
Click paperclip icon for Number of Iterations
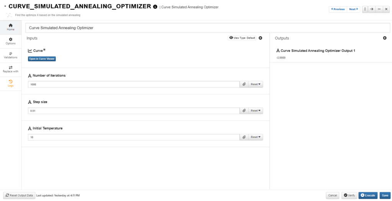tap(244, 84)
